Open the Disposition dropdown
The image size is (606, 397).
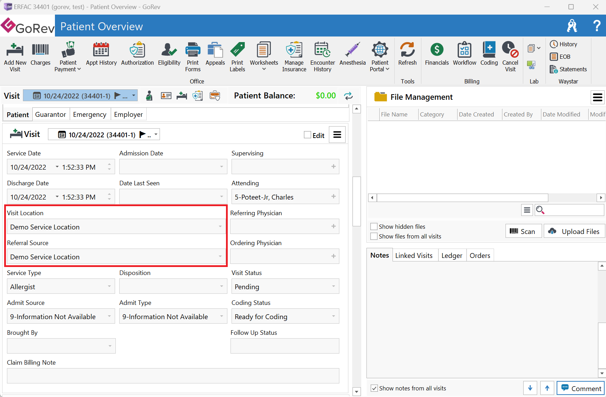[221, 286]
